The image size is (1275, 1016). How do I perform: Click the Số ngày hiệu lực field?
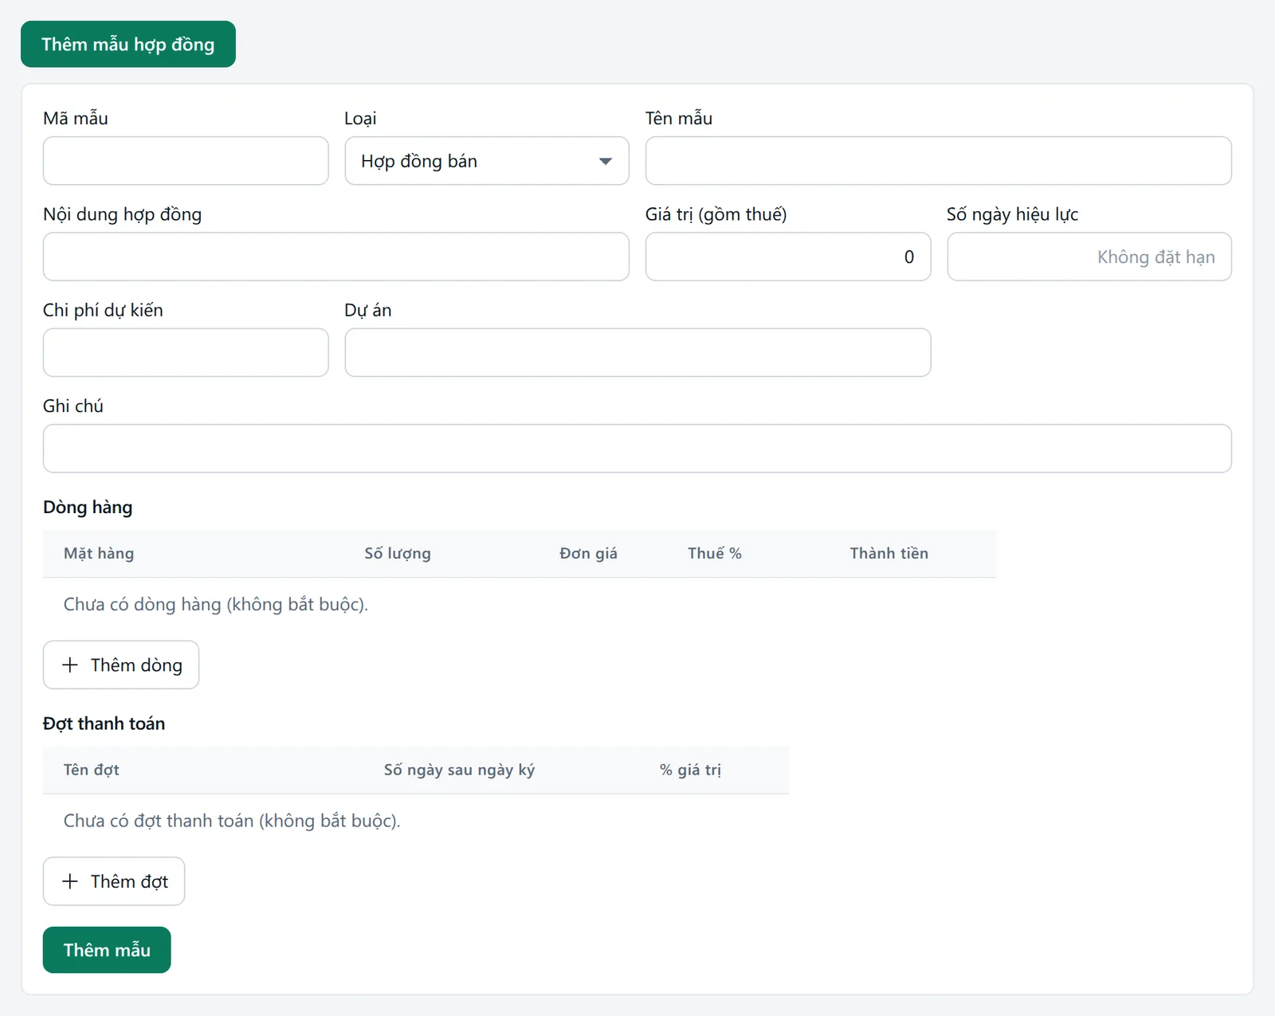(x=1089, y=257)
